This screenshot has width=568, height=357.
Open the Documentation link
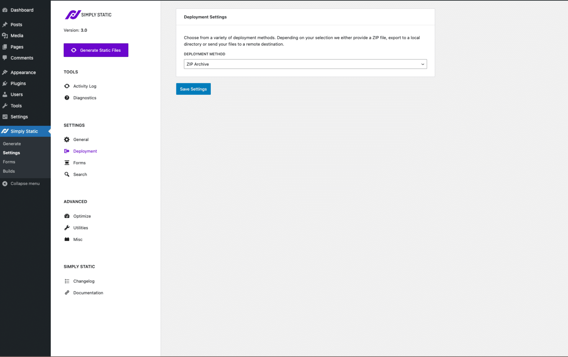88,293
